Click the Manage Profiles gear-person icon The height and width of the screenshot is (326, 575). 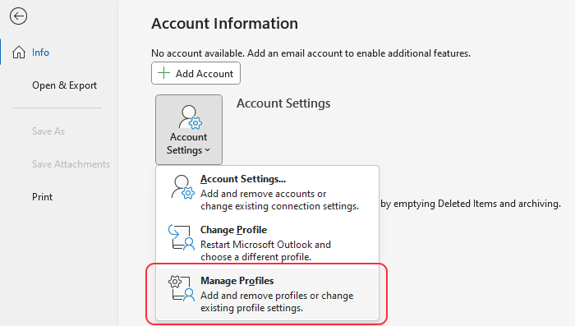pyautogui.click(x=182, y=288)
